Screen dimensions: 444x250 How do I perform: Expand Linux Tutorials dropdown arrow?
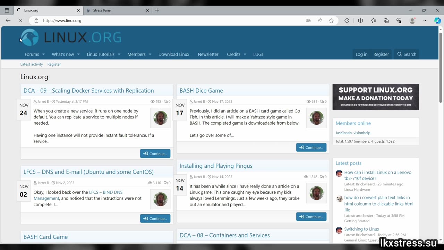coord(119,54)
